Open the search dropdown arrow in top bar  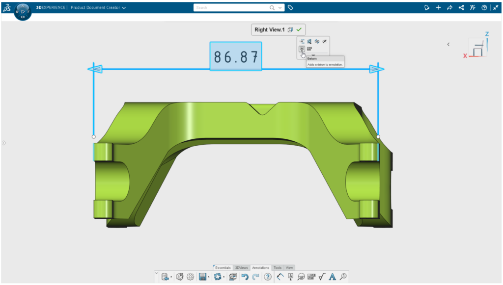point(279,7)
